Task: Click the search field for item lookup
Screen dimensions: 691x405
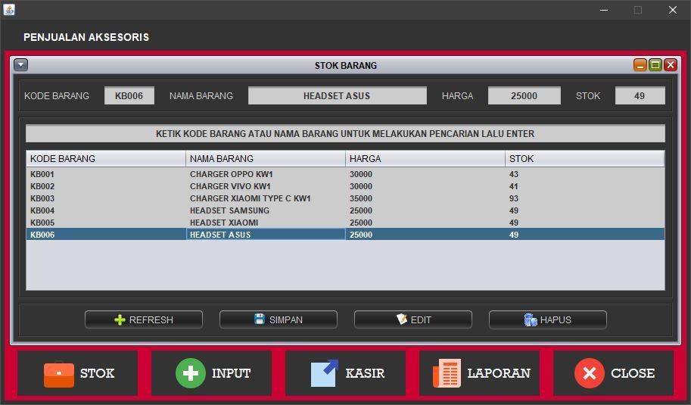Action: click(345, 134)
